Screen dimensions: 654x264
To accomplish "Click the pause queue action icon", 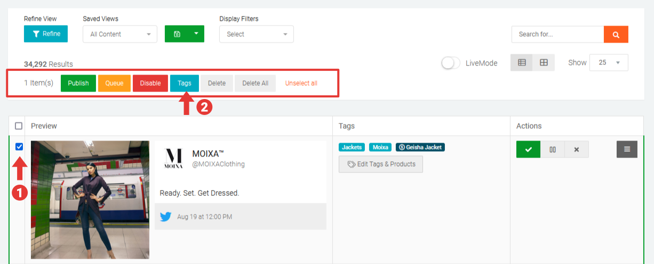I will click(553, 150).
